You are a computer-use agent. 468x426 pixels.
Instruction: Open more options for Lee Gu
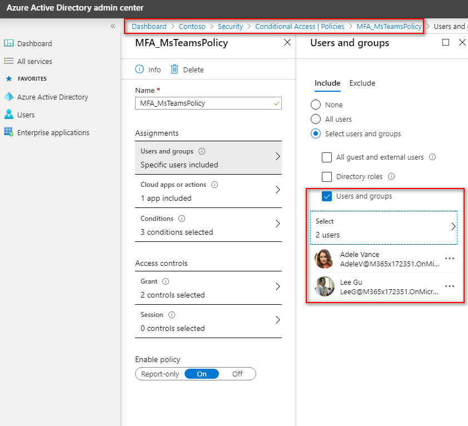pos(450,286)
